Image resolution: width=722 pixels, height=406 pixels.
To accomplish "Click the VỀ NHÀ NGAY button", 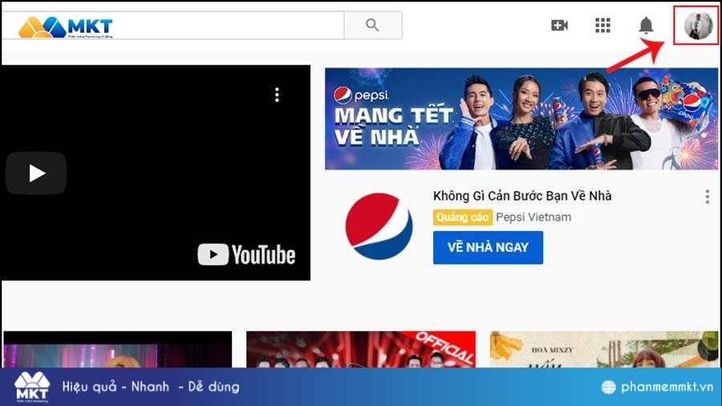I will coord(488,248).
